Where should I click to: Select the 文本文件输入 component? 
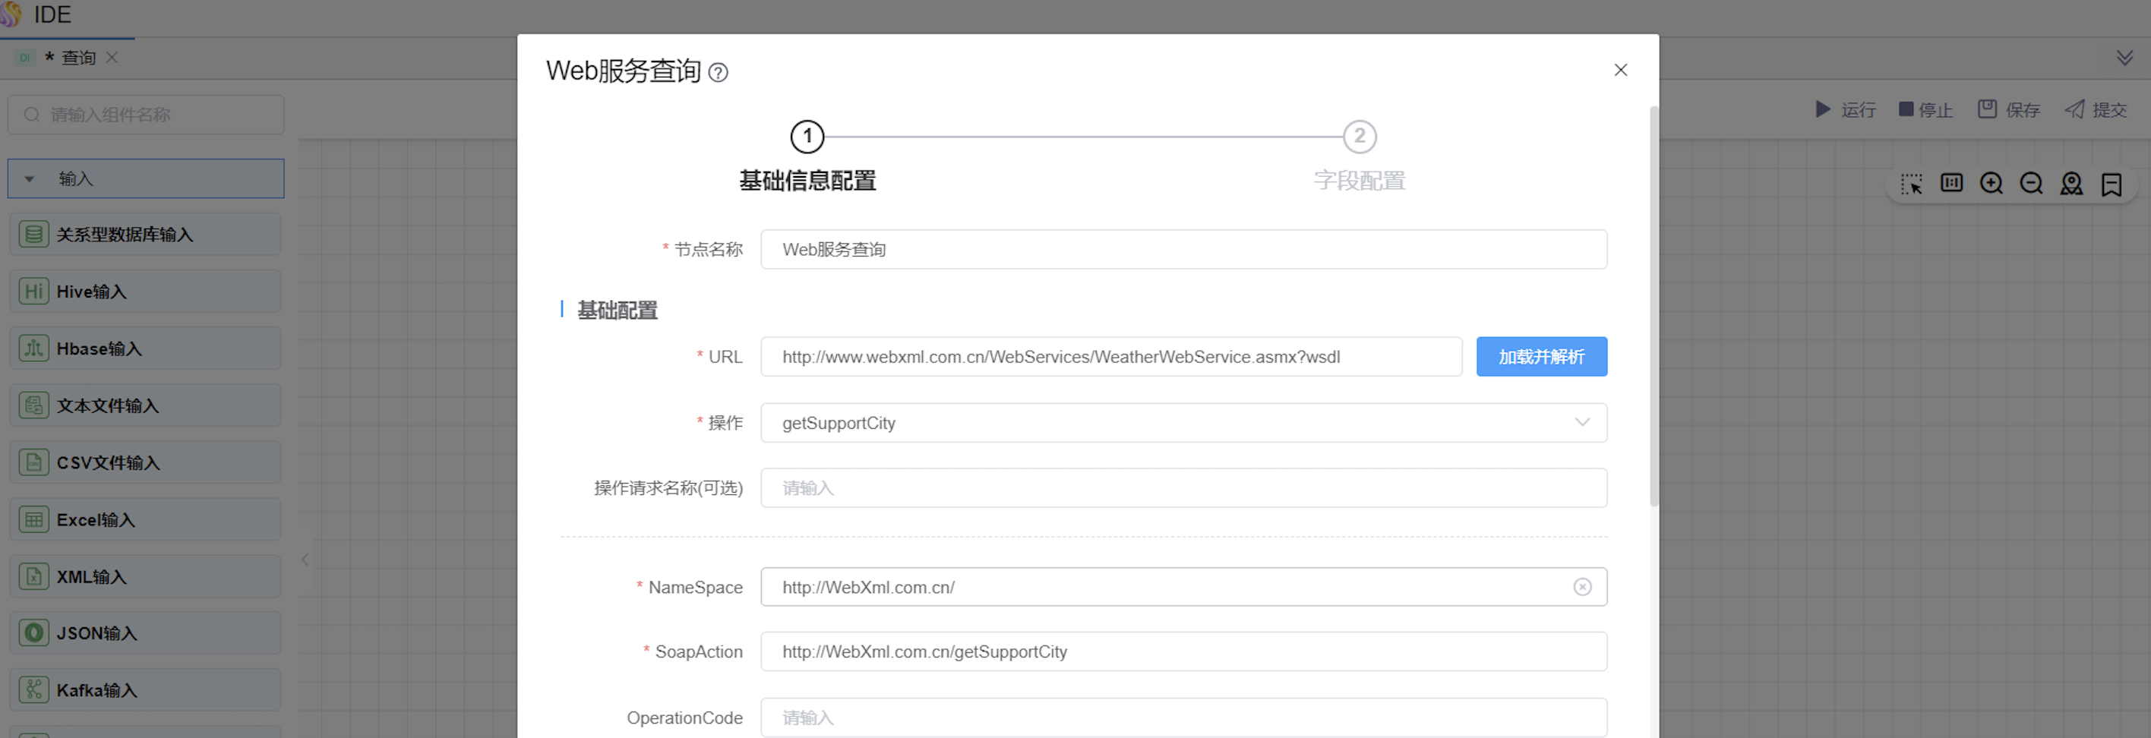click(146, 405)
